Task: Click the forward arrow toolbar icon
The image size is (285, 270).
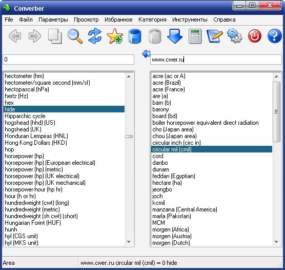Action: click(x=35, y=36)
